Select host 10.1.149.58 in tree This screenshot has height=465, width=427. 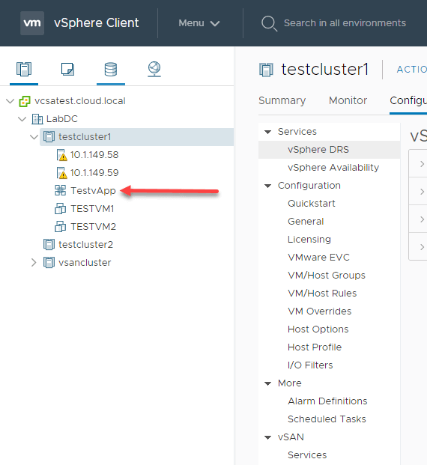[94, 155]
